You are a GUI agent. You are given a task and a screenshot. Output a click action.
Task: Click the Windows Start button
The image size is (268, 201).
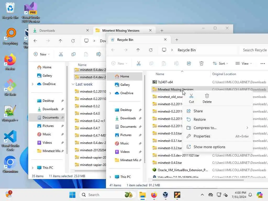72,195
